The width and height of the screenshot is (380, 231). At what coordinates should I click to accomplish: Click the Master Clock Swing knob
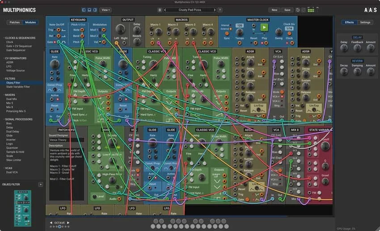click(279, 32)
